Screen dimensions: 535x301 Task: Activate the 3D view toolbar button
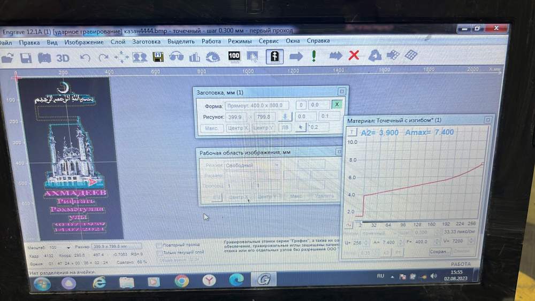[63, 57]
